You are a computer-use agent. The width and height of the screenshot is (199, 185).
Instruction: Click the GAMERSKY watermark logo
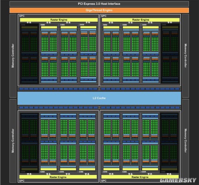click(x=178, y=180)
